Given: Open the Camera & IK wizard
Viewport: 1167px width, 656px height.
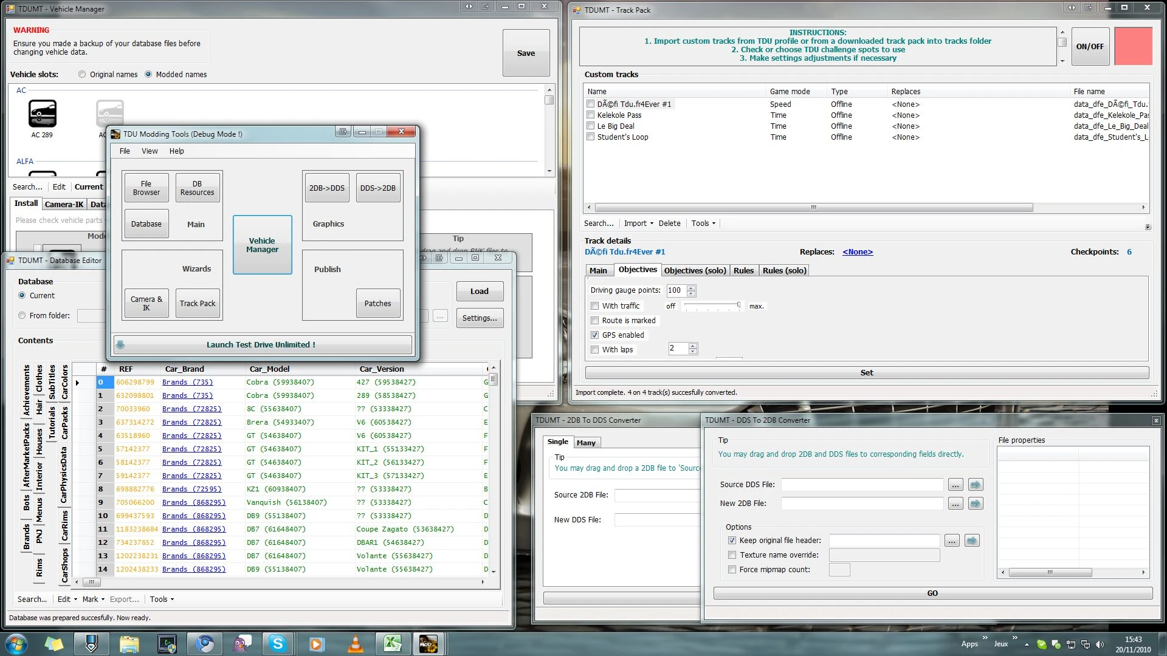Looking at the screenshot, I should click(146, 303).
